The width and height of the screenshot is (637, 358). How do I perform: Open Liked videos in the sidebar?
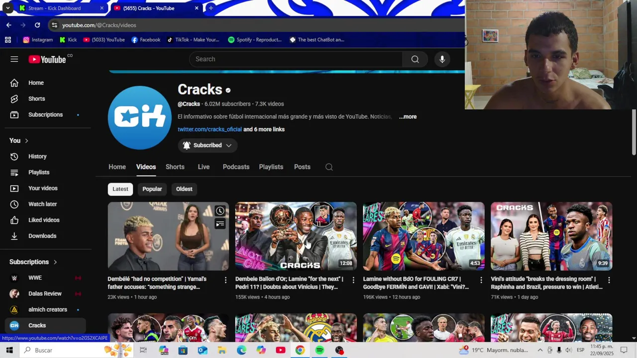(x=43, y=220)
